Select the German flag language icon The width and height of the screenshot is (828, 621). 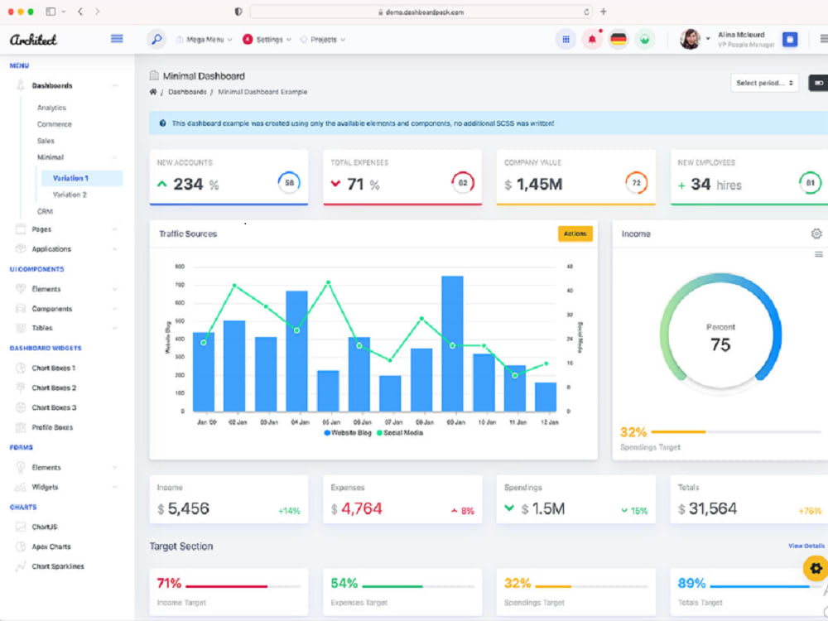618,39
